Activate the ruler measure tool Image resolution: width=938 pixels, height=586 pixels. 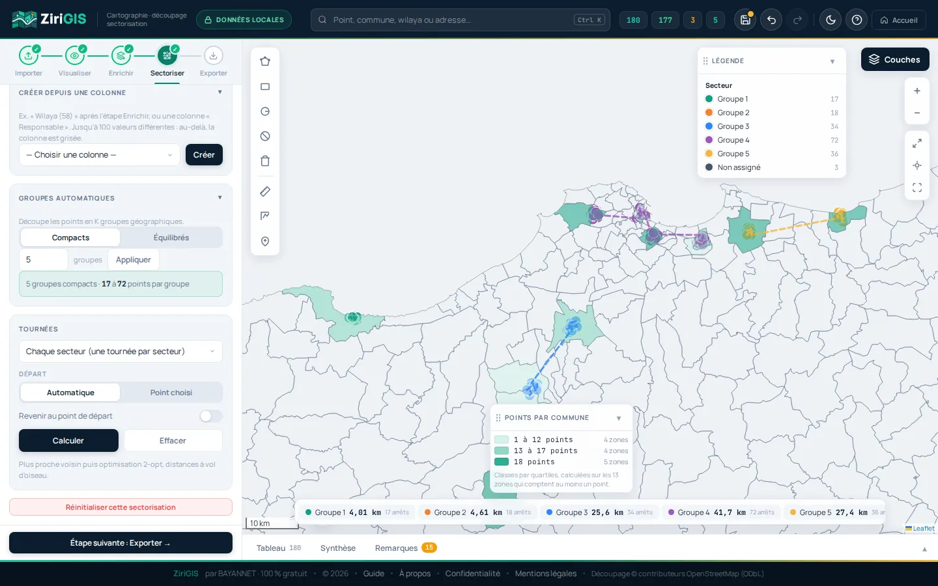tap(265, 191)
